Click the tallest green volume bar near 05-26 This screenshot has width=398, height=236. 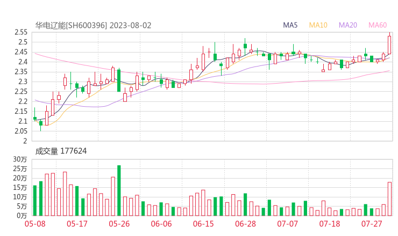click(119, 190)
